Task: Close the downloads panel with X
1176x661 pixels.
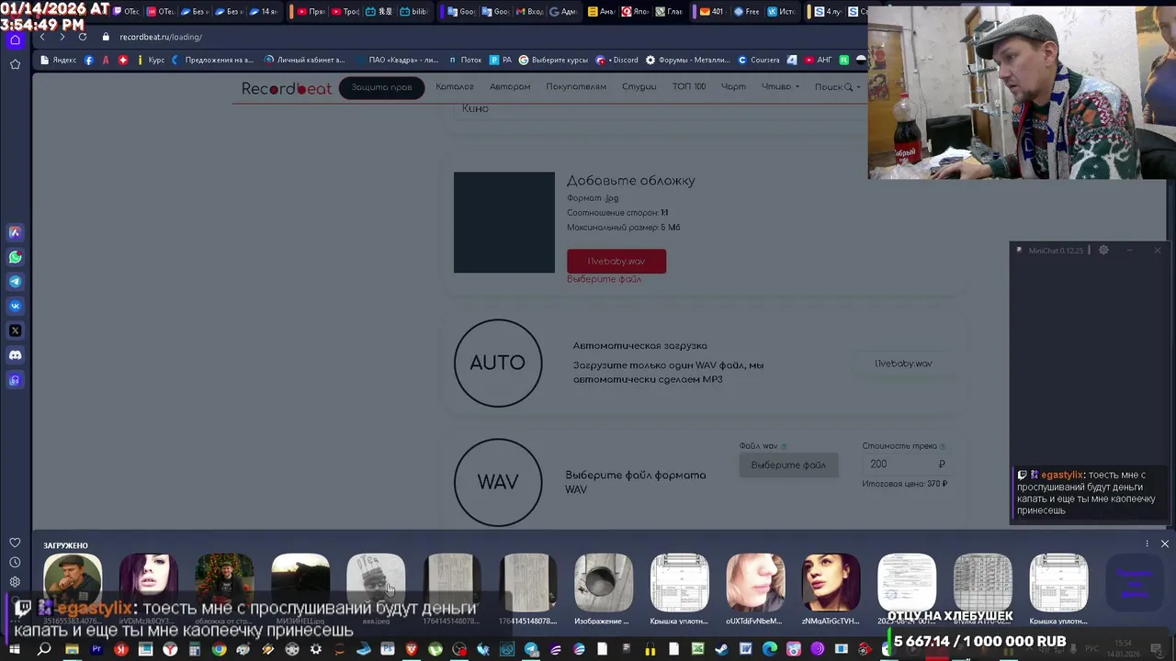Action: tap(1164, 543)
